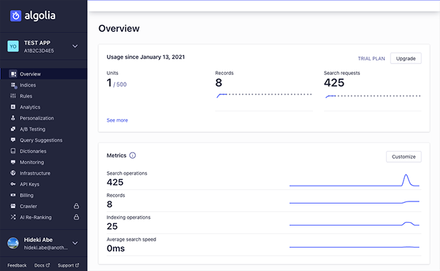
Task: Click the Indices database icon
Action: (x=13, y=85)
